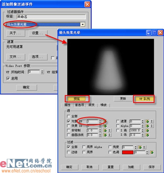The width and height of the screenshot is (164, 173).
Task: Click 重置 in the lens glow dialog
Action: [111, 167]
